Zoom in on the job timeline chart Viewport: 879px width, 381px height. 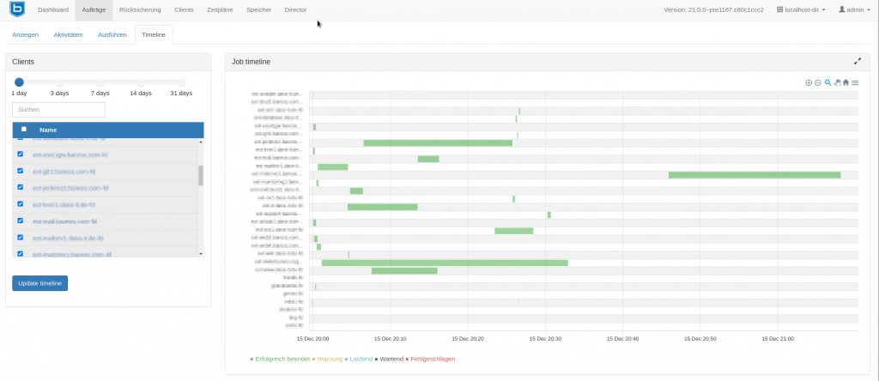tap(809, 83)
